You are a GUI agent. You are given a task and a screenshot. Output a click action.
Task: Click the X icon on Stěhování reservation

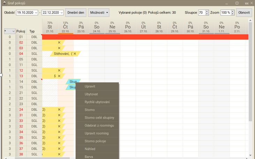(75, 54)
